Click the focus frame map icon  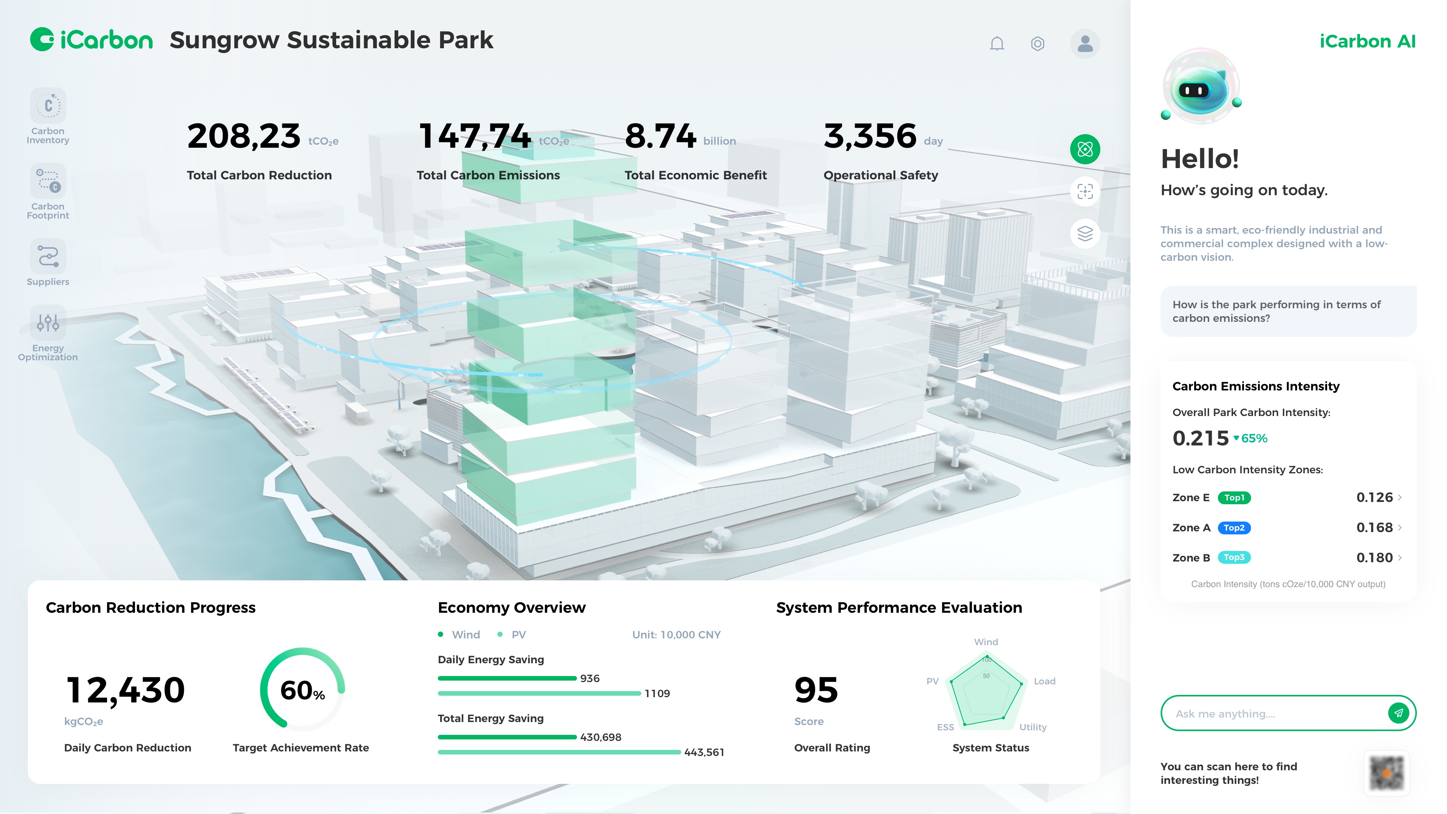(x=1085, y=191)
